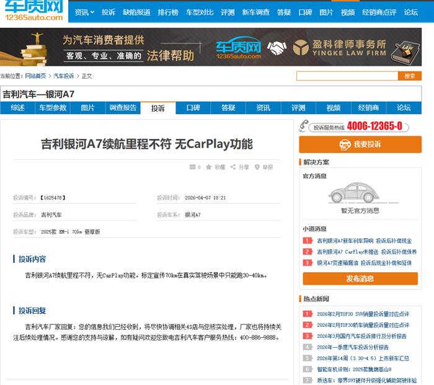The height and width of the screenshot is (385, 434).
Task: Click the 举报 report icon
Action: pyautogui.click(x=258, y=167)
